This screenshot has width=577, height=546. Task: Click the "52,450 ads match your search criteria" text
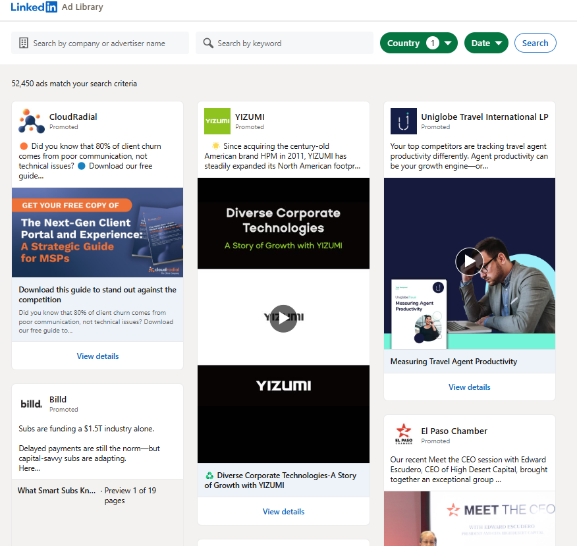click(74, 84)
